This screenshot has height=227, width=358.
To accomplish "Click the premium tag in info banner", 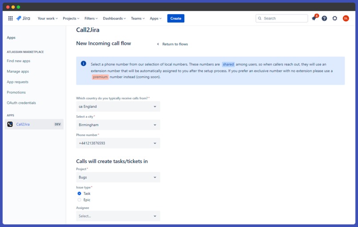I will [x=100, y=77].
